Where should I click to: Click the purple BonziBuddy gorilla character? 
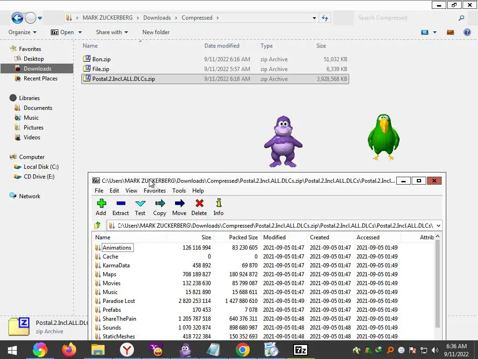click(x=283, y=141)
